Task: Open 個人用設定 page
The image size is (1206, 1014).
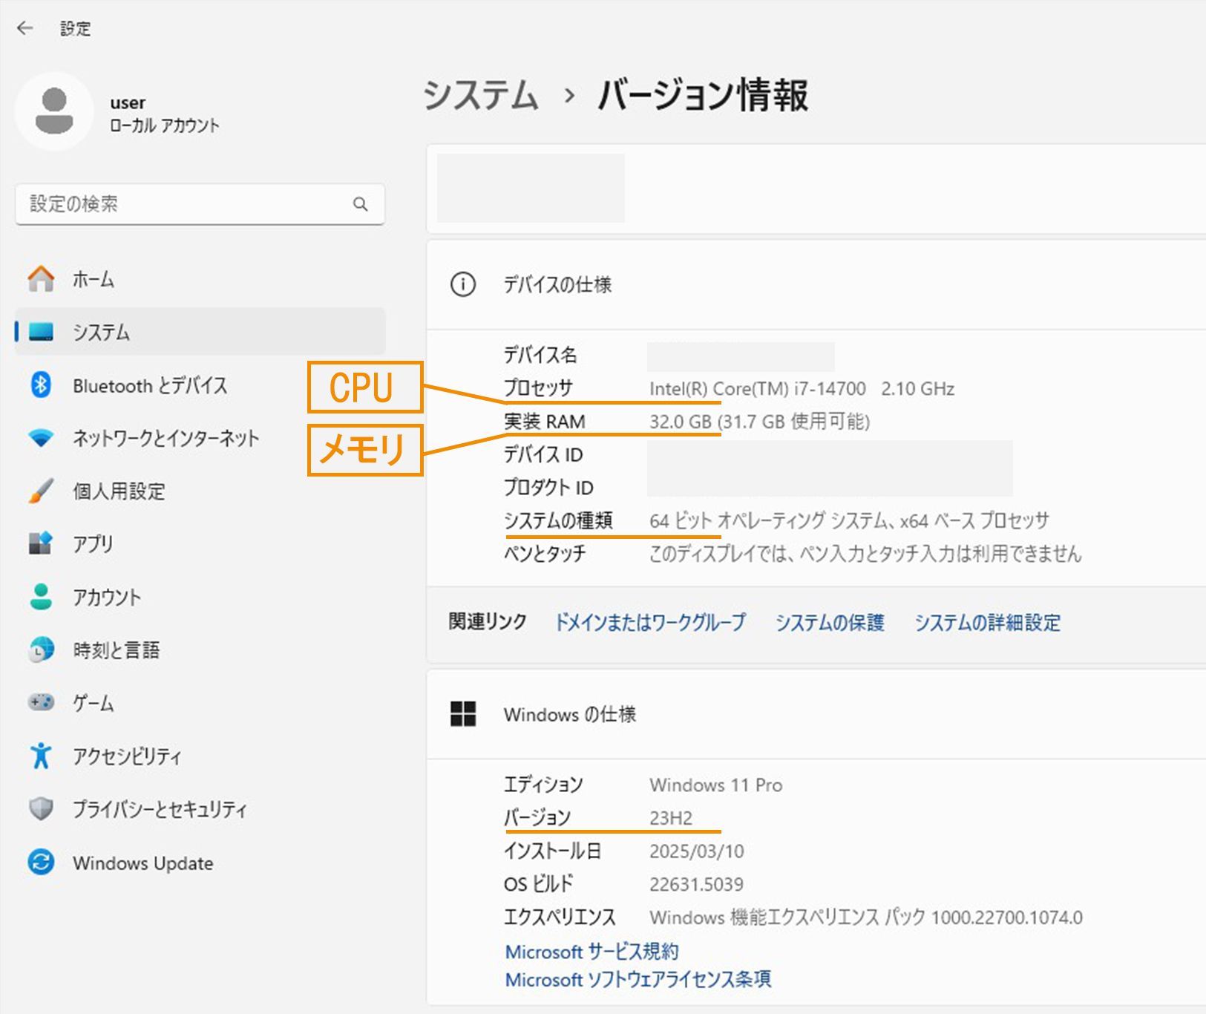Action: click(200, 491)
